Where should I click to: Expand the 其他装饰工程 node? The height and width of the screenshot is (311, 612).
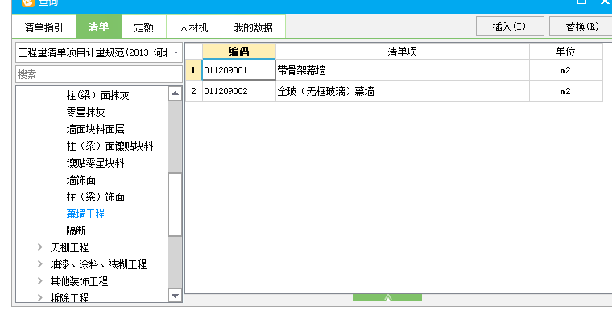click(x=40, y=280)
